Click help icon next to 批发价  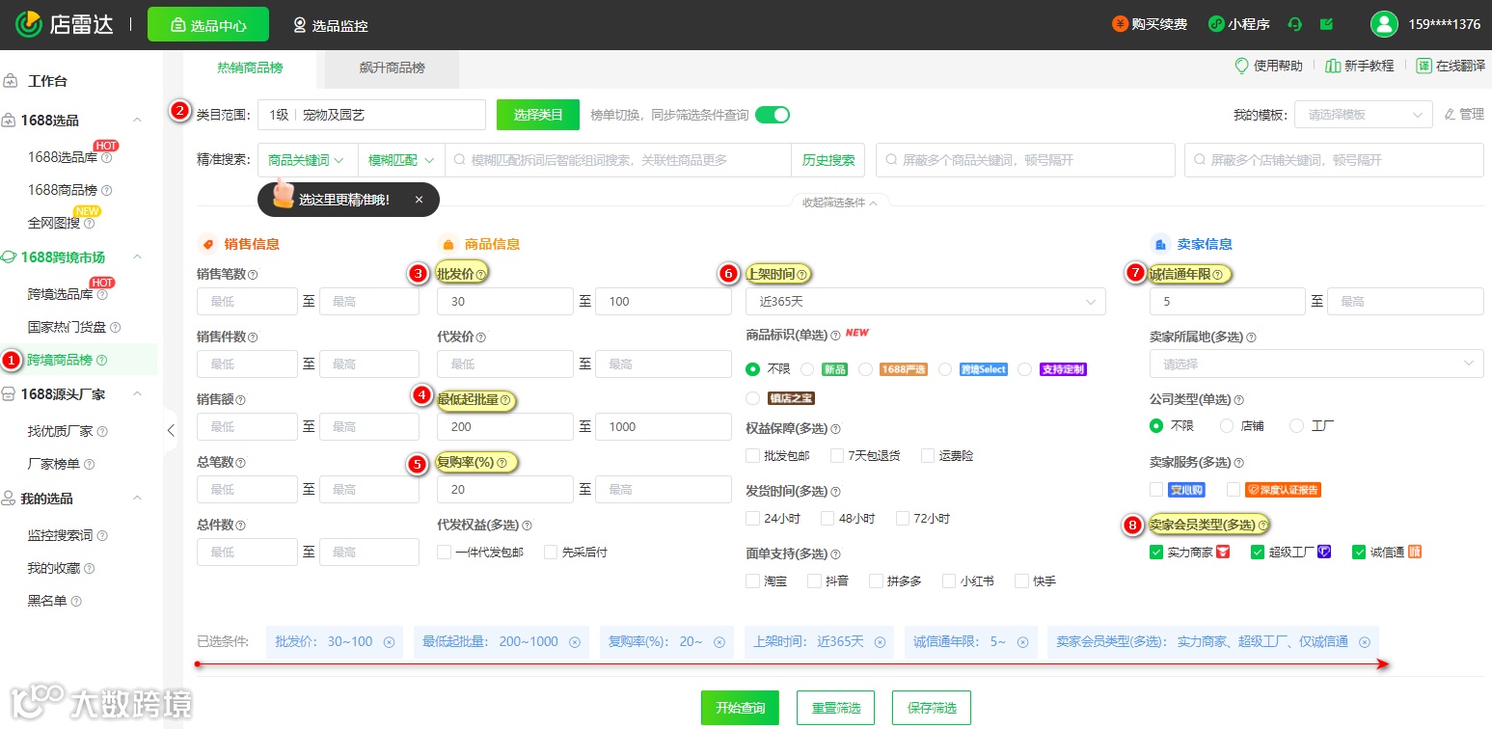(x=480, y=274)
